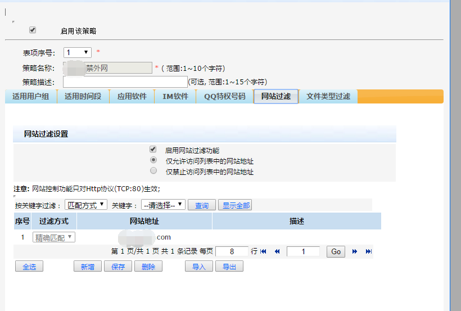Viewport: 461px width, 311px height.
Task: Switch to the IM软件 tab
Action: point(175,97)
